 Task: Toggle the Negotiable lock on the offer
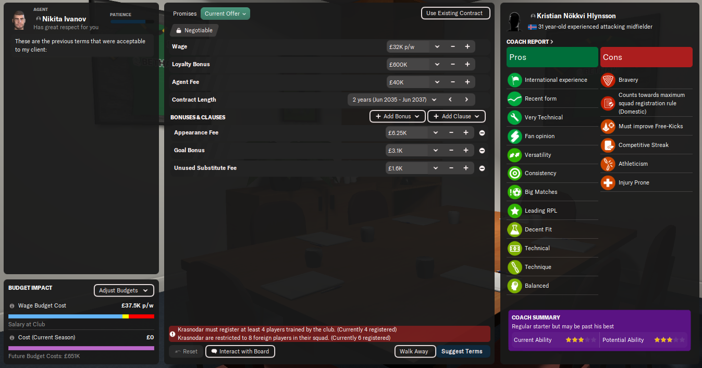pos(194,30)
